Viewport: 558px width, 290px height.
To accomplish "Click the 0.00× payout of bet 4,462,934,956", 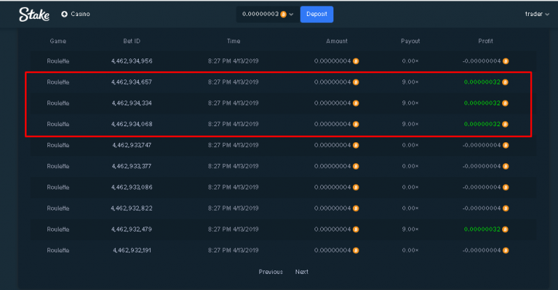I will pos(410,61).
